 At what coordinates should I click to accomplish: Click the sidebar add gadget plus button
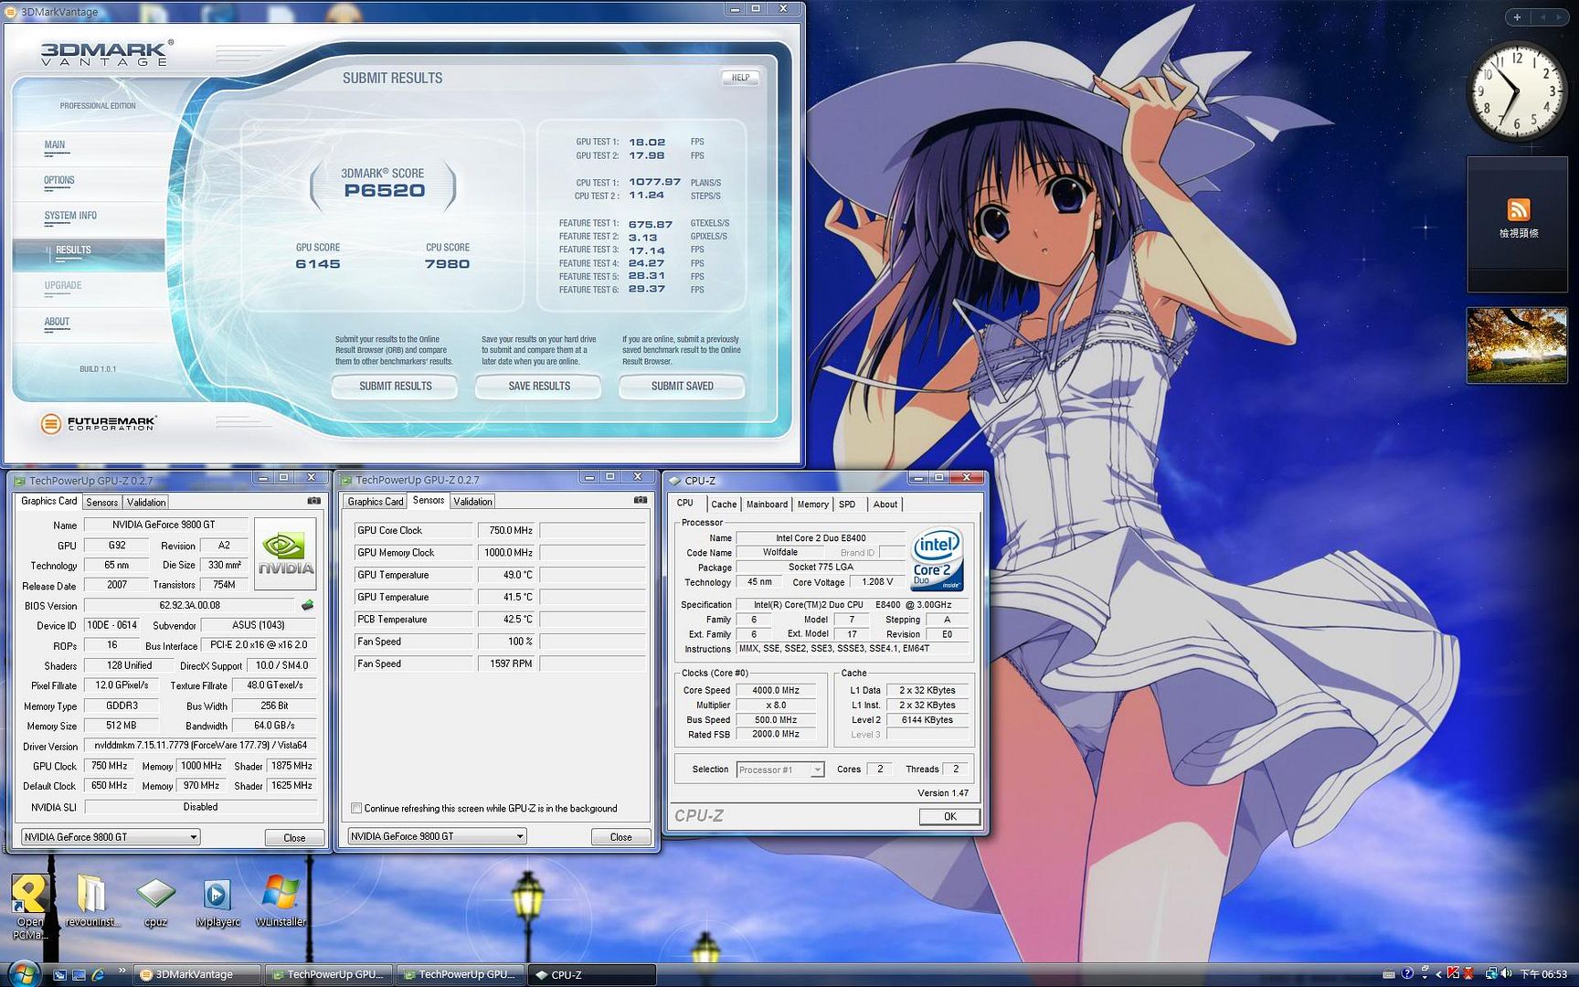1517,17
